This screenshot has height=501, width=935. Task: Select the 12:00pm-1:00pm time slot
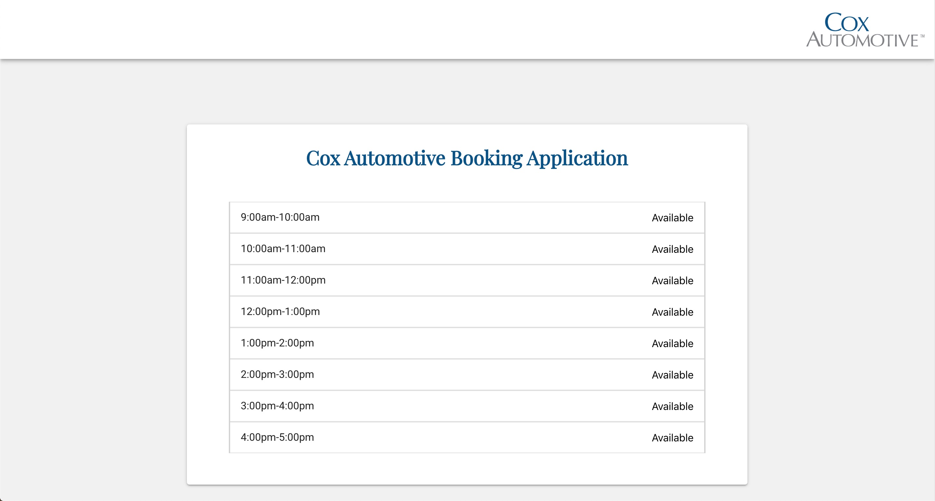(467, 312)
